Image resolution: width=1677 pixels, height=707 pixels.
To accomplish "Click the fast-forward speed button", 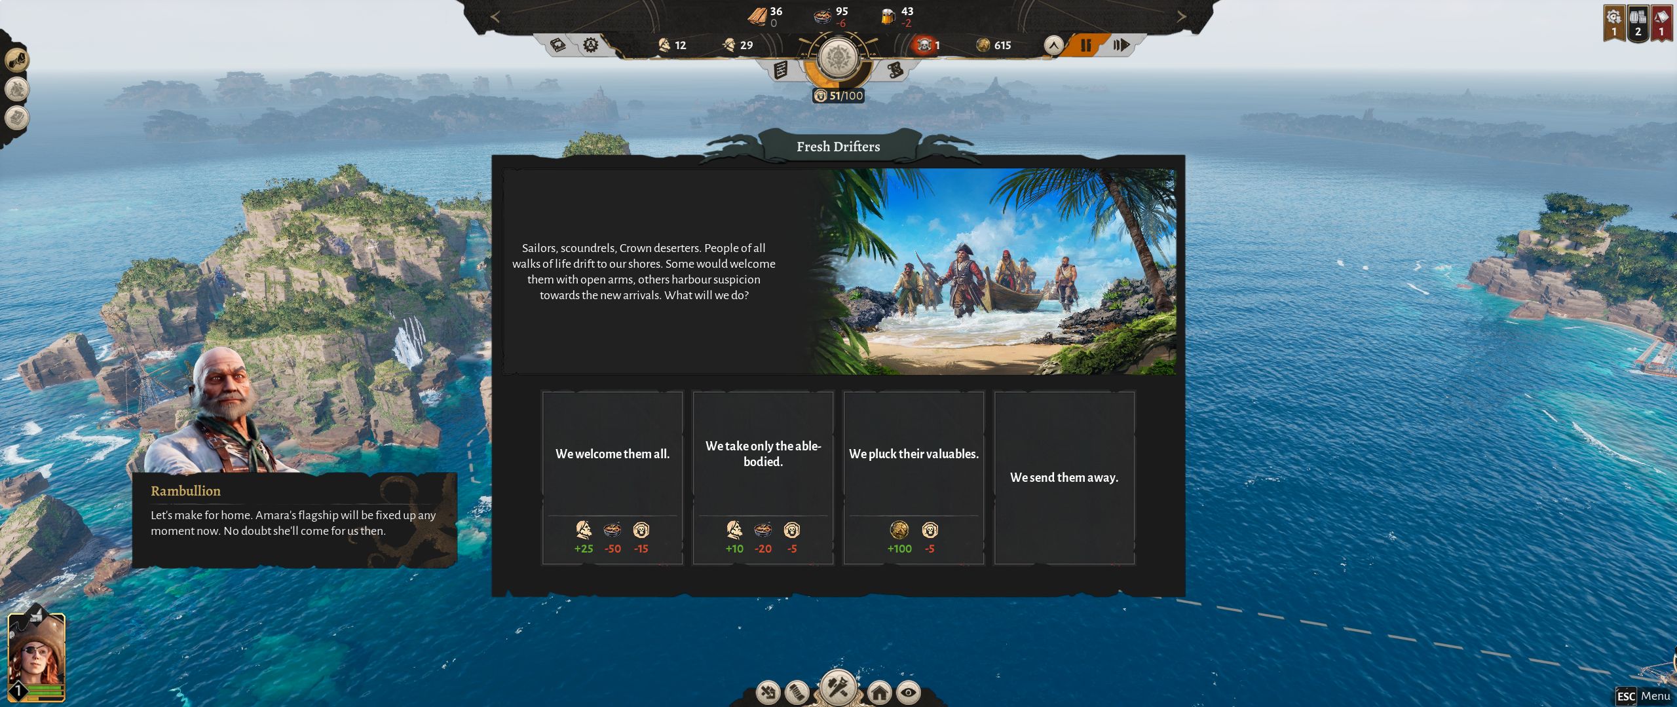I will [1121, 45].
